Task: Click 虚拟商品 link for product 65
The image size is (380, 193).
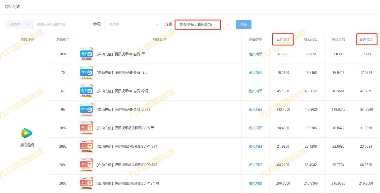Action: pos(255,109)
